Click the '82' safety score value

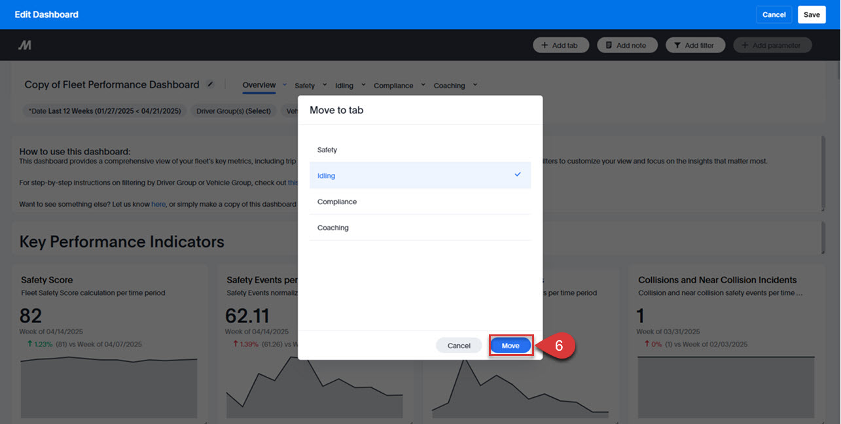point(31,316)
